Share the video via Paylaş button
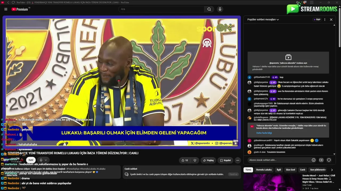This screenshot has height=191, width=341. 208,160
